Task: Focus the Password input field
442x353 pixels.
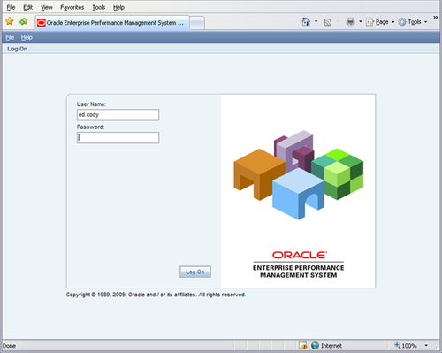Action: pyautogui.click(x=118, y=137)
